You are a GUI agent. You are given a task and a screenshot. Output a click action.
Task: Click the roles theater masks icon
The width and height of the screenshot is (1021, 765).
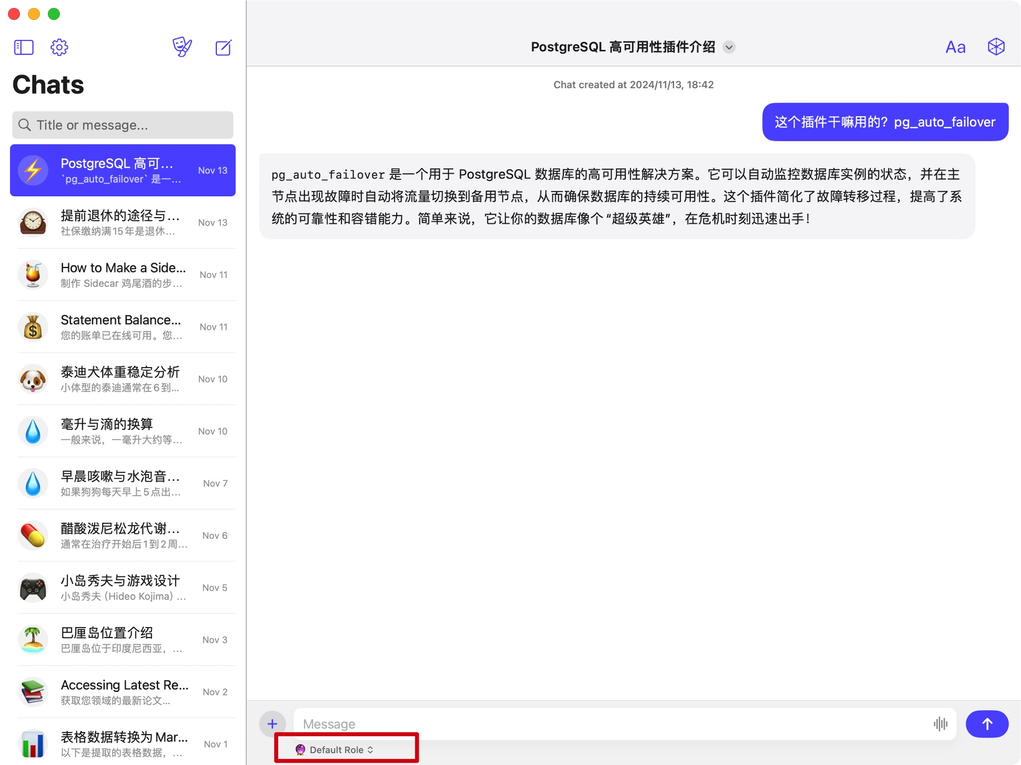coord(182,47)
